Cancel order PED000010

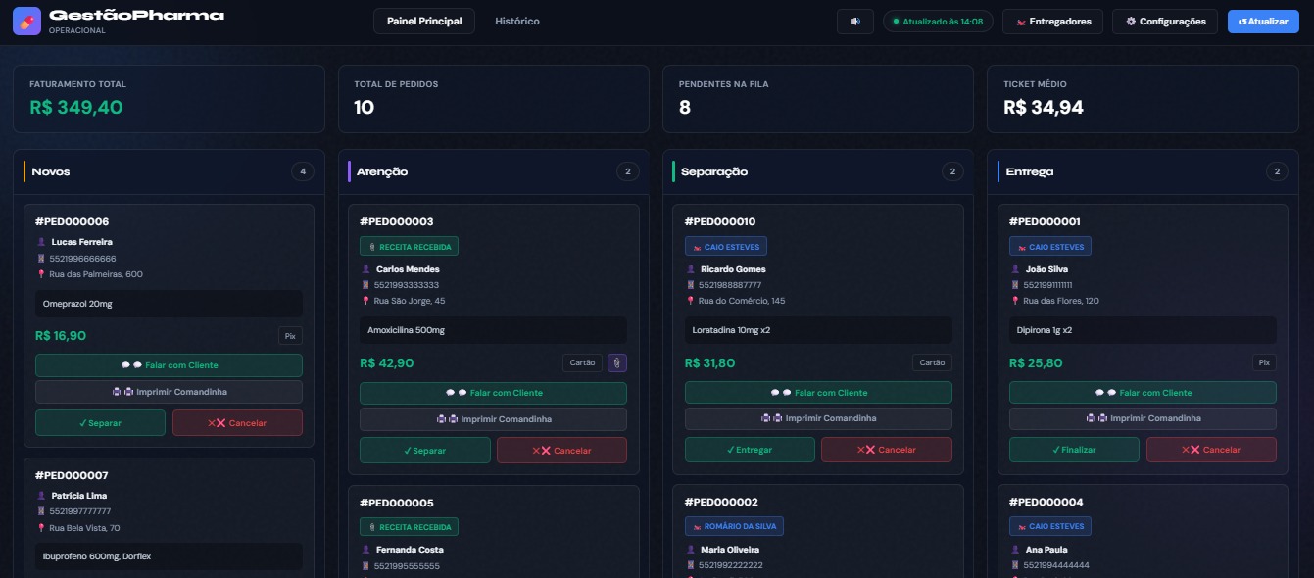click(887, 450)
